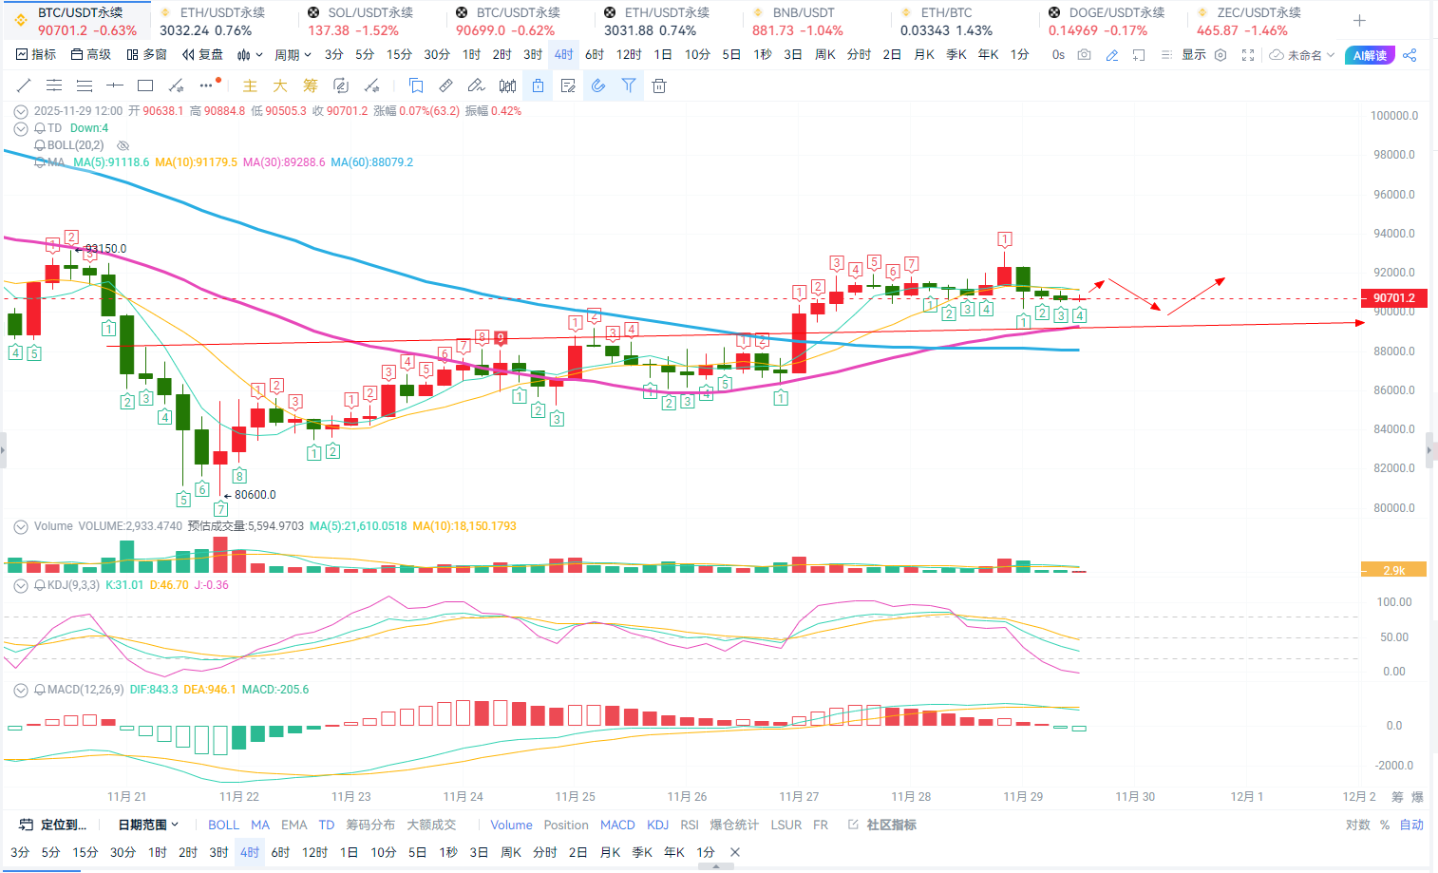
Task: Select the rectangle drawing tool
Action: click(145, 85)
